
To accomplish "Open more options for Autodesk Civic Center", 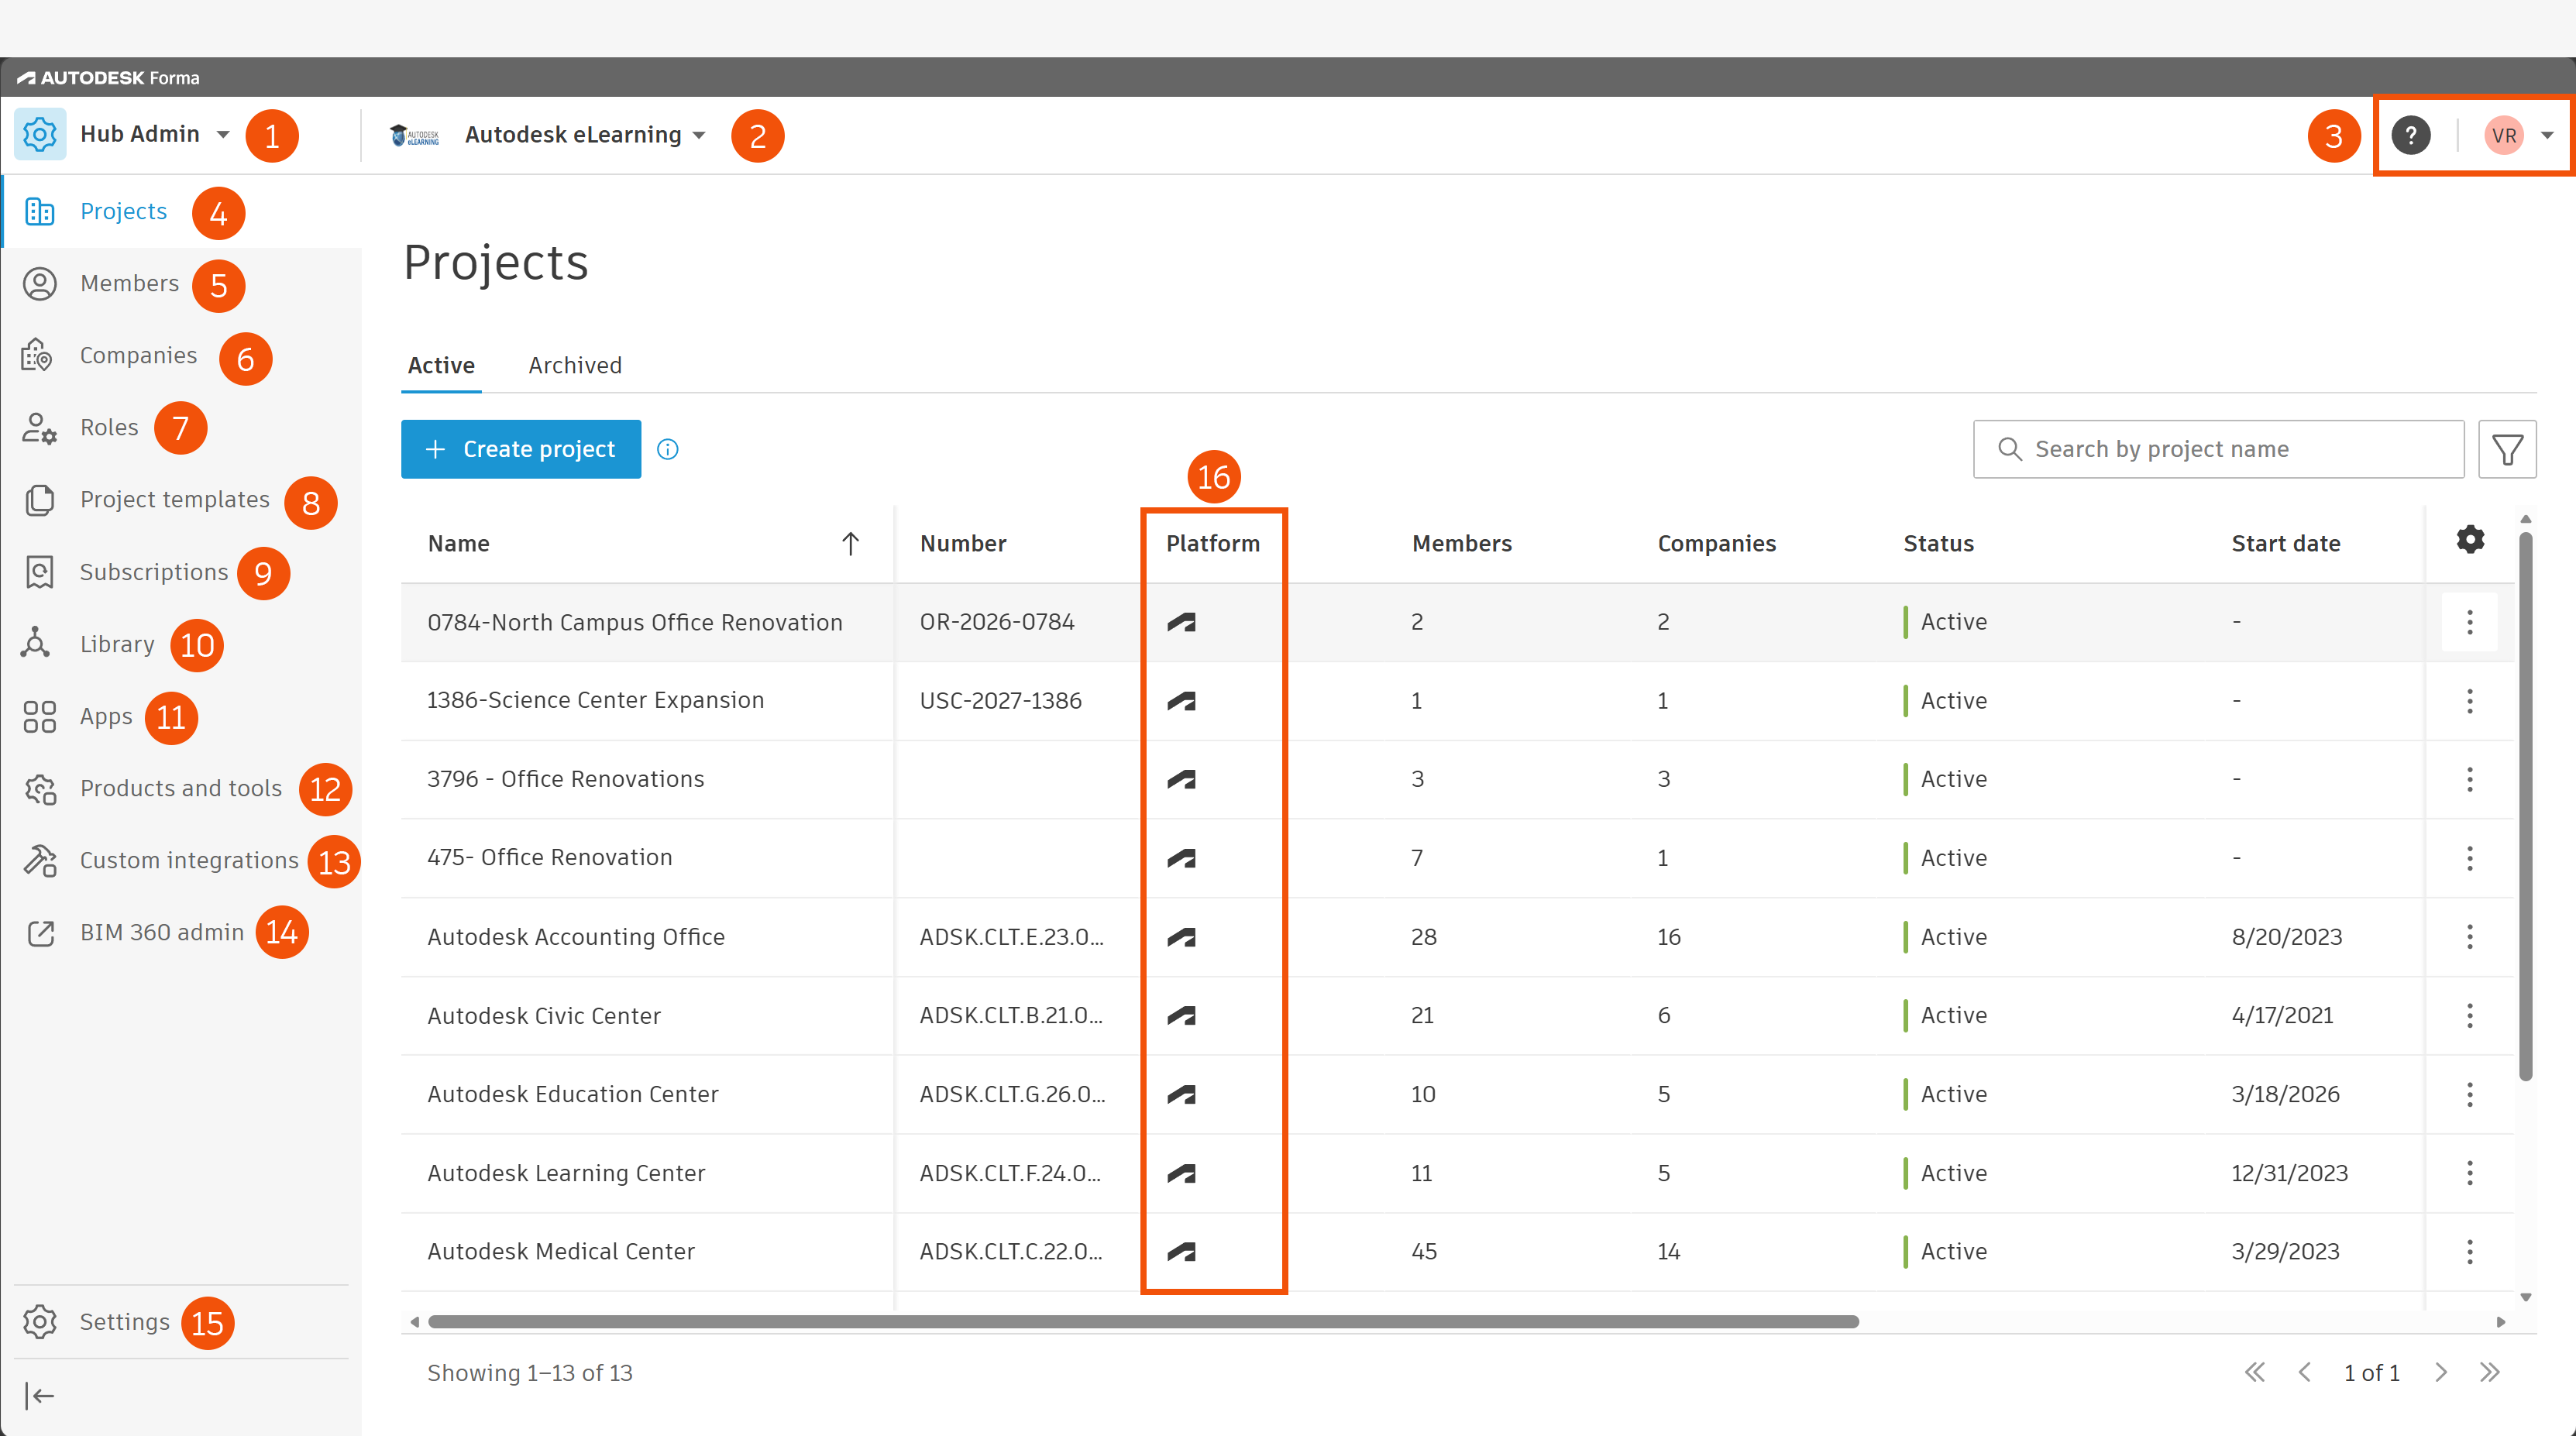I will click(2470, 1016).
